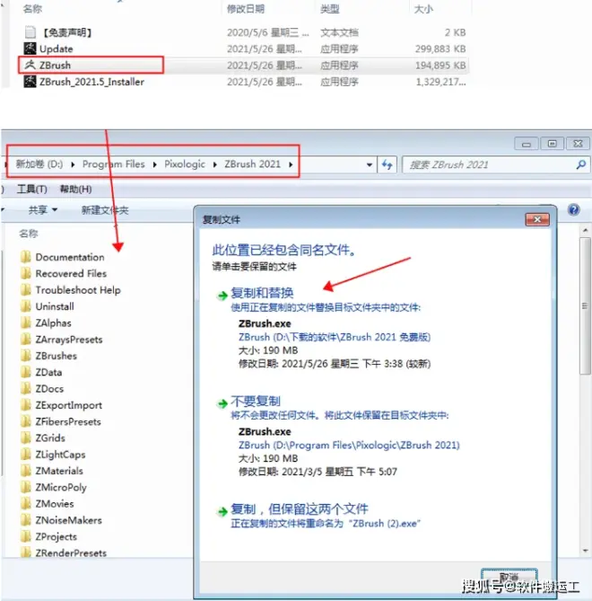Click Program Files in the address breadcrumb
This screenshot has height=601, width=592.
(x=114, y=164)
